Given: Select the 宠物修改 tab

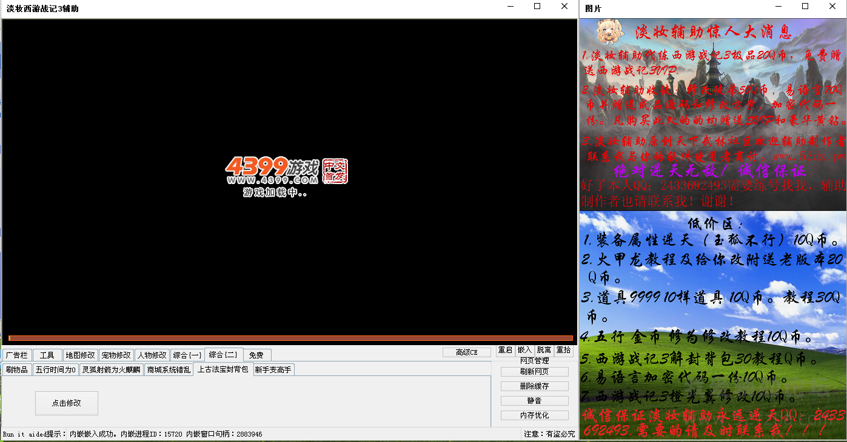Looking at the screenshot, I should [x=116, y=355].
